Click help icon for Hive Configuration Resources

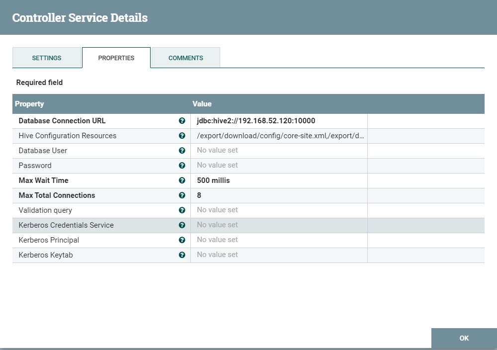coord(182,136)
